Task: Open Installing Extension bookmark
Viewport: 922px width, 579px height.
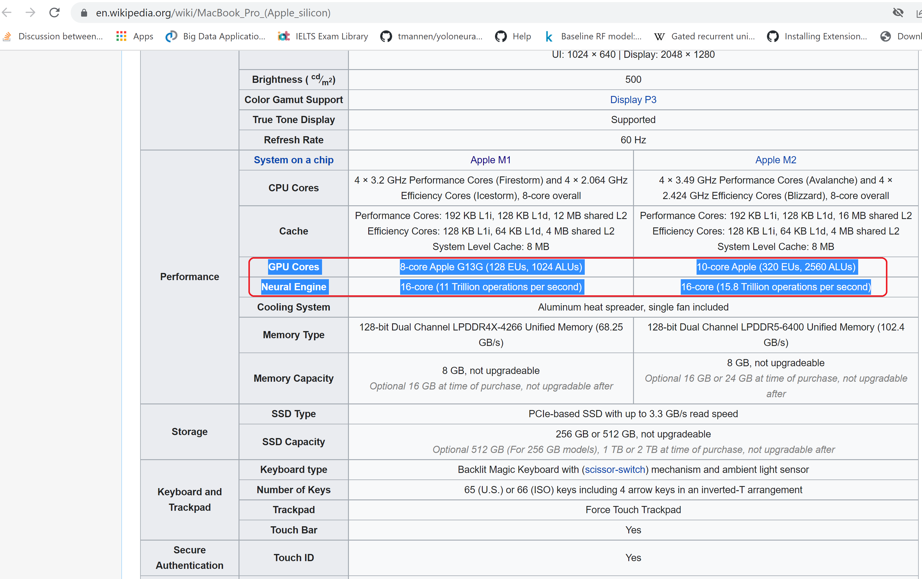Action: (817, 36)
